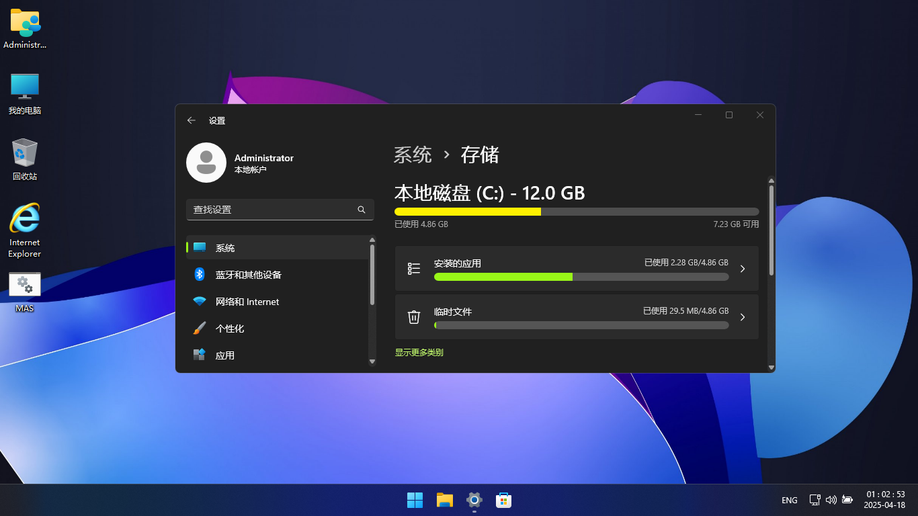Screen dimensions: 918x516
Task: Click 显示更多类别 link
Action: (419, 352)
